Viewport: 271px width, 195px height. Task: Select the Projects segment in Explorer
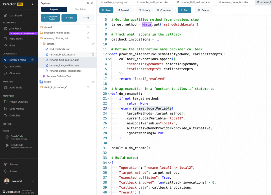[x=54, y=9]
